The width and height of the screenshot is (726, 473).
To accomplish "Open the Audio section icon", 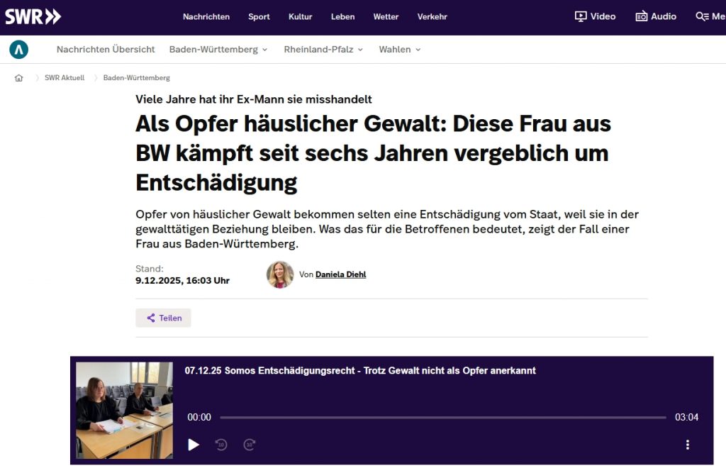I will (x=642, y=16).
